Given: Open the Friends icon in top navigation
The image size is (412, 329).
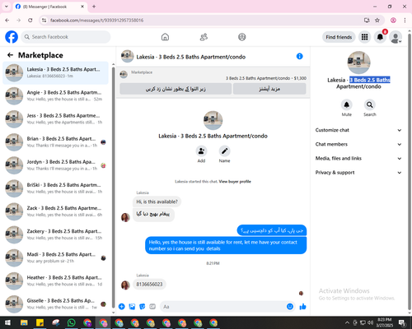Looking at the screenshot, I should (204, 37).
